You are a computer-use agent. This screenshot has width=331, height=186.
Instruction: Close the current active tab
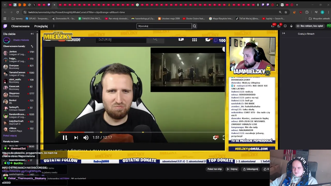click(x=54, y=5)
